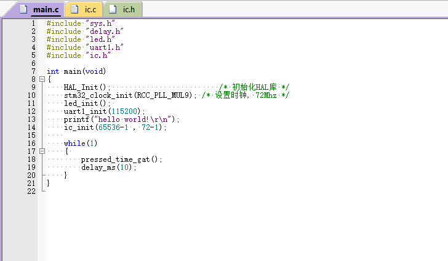Click the 设置时钟, 72Mhz comment

point(246,95)
